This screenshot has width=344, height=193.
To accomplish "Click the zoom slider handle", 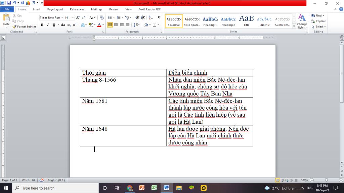I will [326, 180].
